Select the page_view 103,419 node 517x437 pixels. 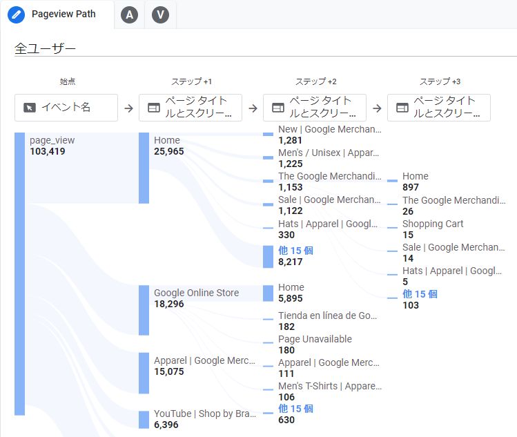[x=20, y=274]
